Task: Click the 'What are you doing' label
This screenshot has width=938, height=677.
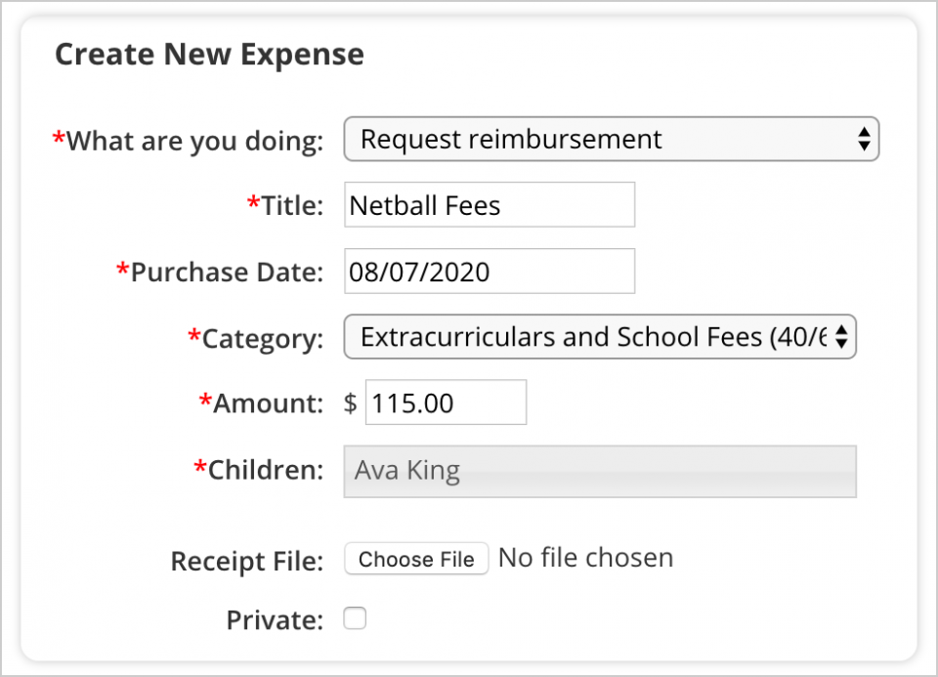Action: coord(189,141)
